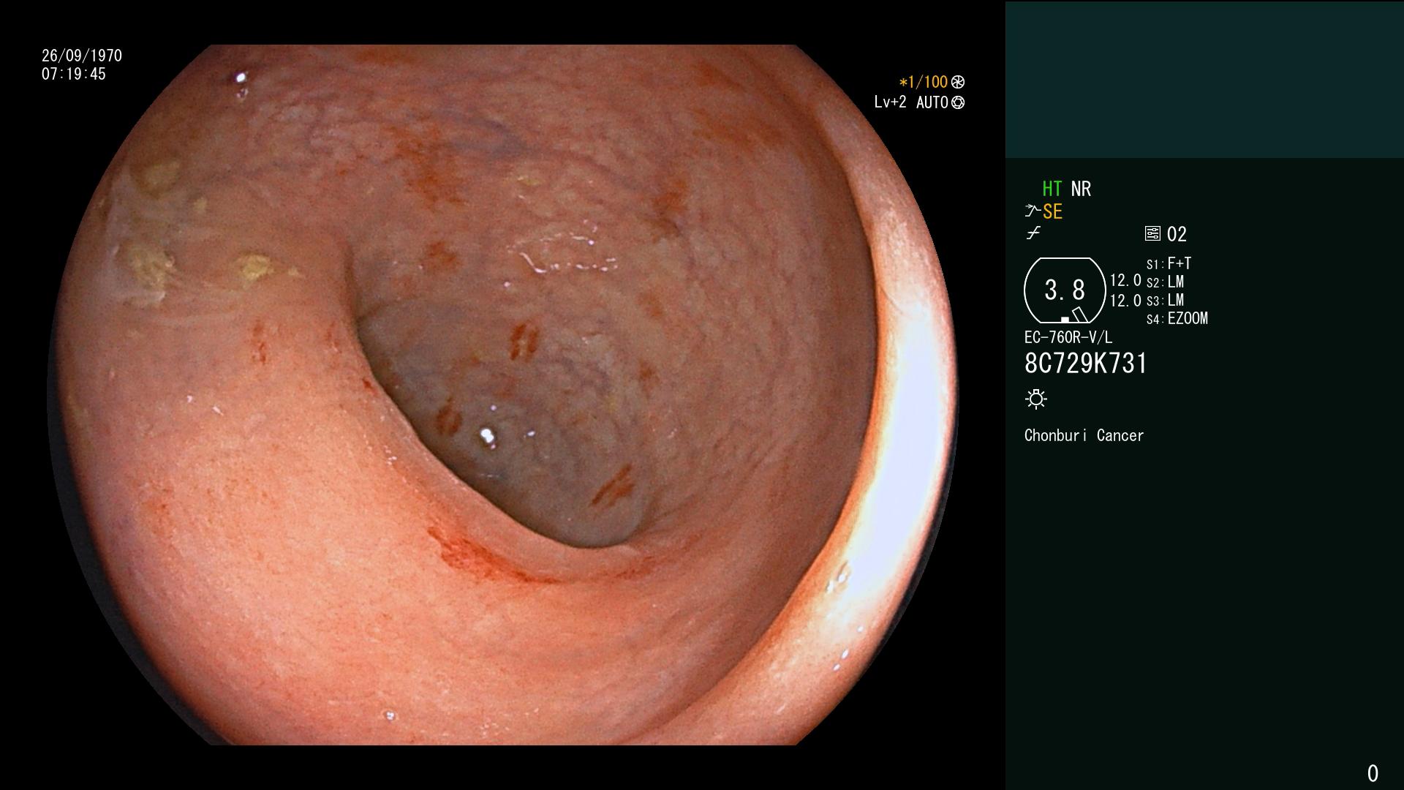Click the curve icon beside SE
The image size is (1404, 790).
coord(1033,211)
